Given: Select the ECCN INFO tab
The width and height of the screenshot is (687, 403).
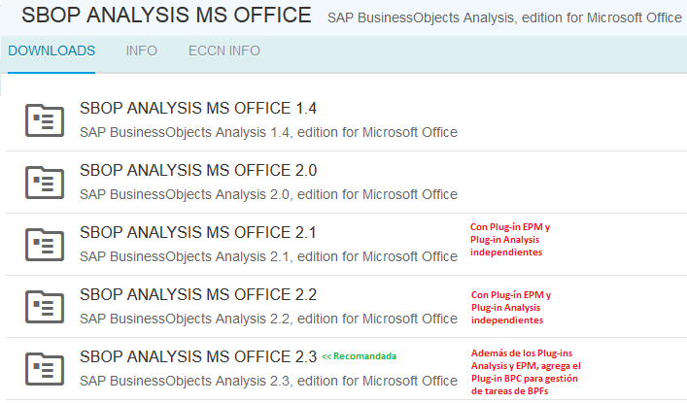Looking at the screenshot, I should pos(223,50).
